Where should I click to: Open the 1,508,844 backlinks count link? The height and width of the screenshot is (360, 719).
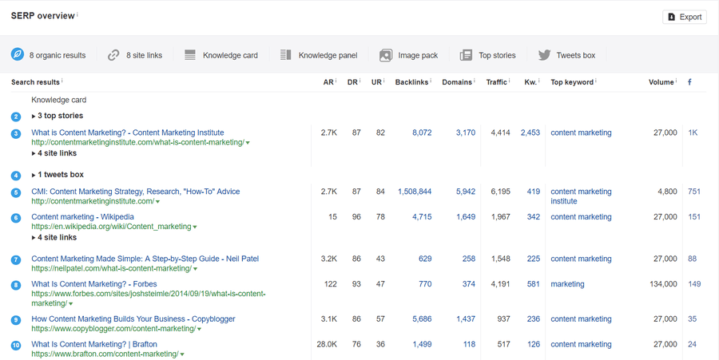click(414, 192)
